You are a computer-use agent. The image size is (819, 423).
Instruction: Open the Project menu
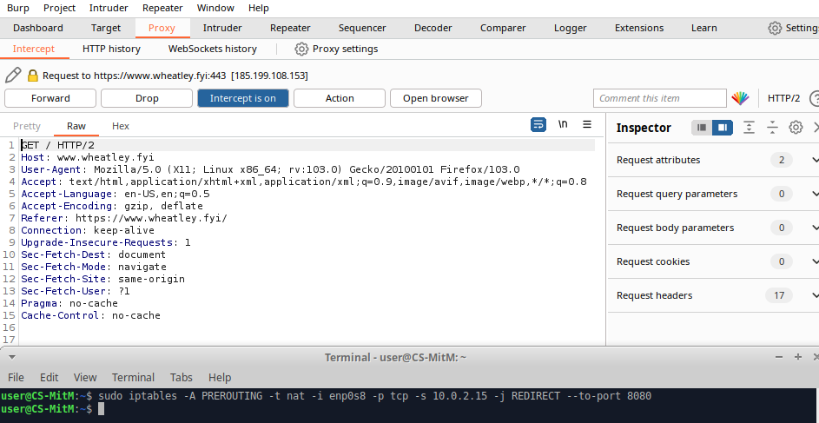59,8
